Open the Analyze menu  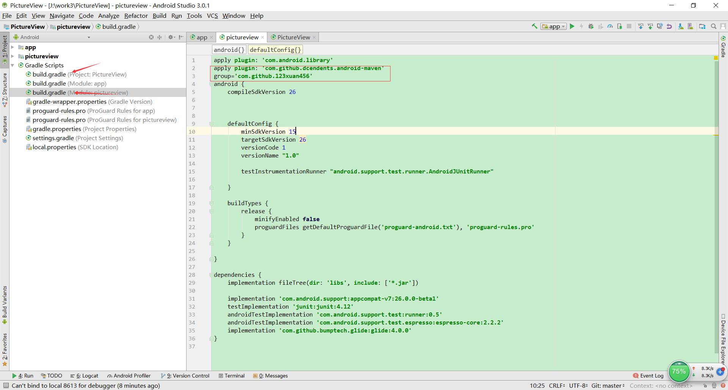pyautogui.click(x=108, y=16)
